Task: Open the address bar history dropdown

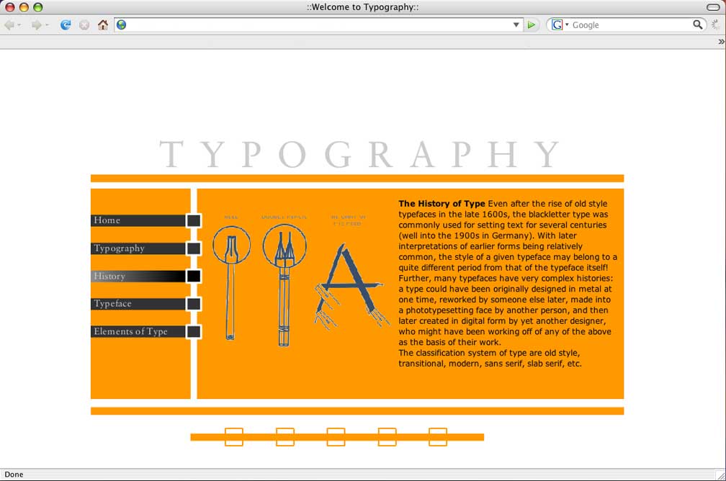Action: [516, 24]
